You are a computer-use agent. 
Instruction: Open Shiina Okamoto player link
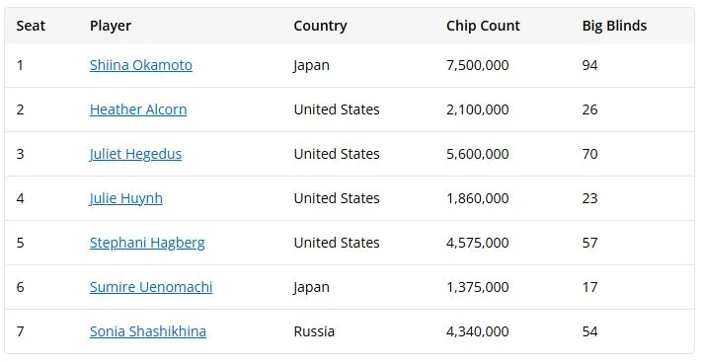coord(141,65)
